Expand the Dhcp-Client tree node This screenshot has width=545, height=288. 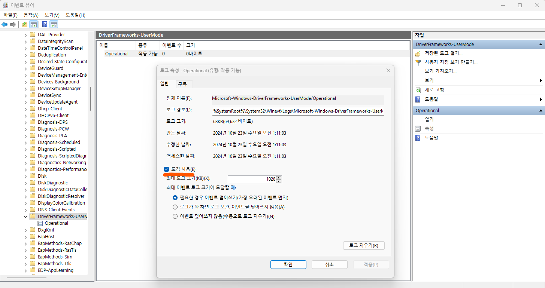point(25,109)
